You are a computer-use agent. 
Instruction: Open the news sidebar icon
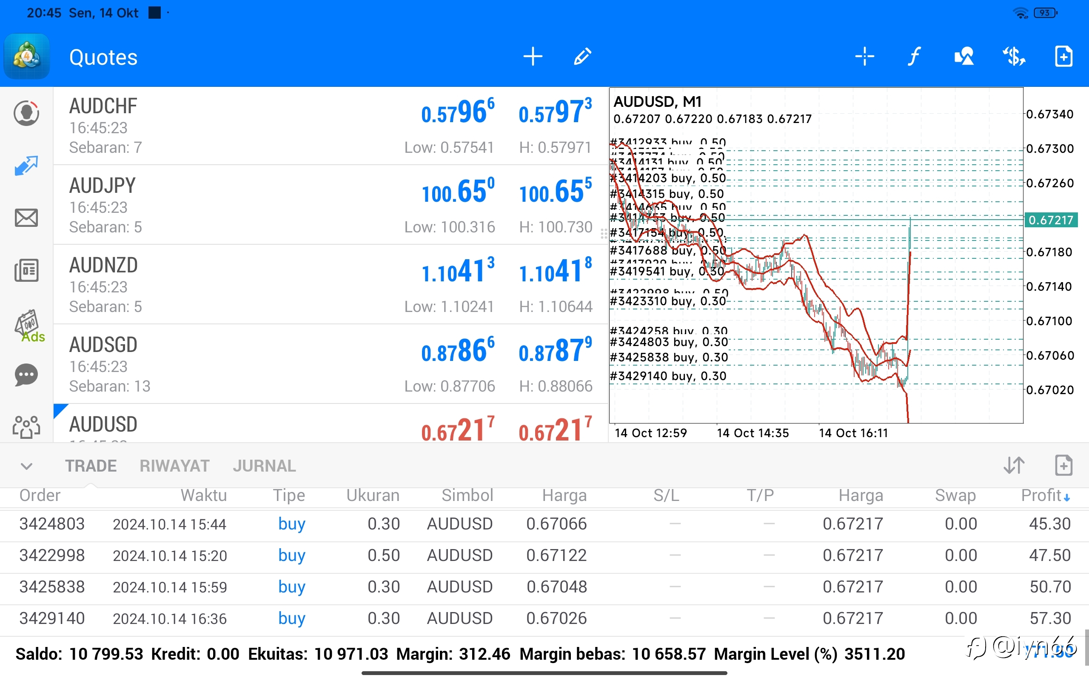coord(26,270)
